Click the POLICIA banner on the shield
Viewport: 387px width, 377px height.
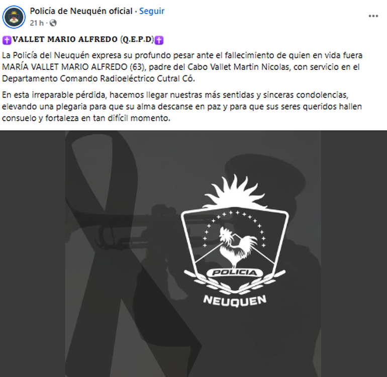(x=235, y=272)
